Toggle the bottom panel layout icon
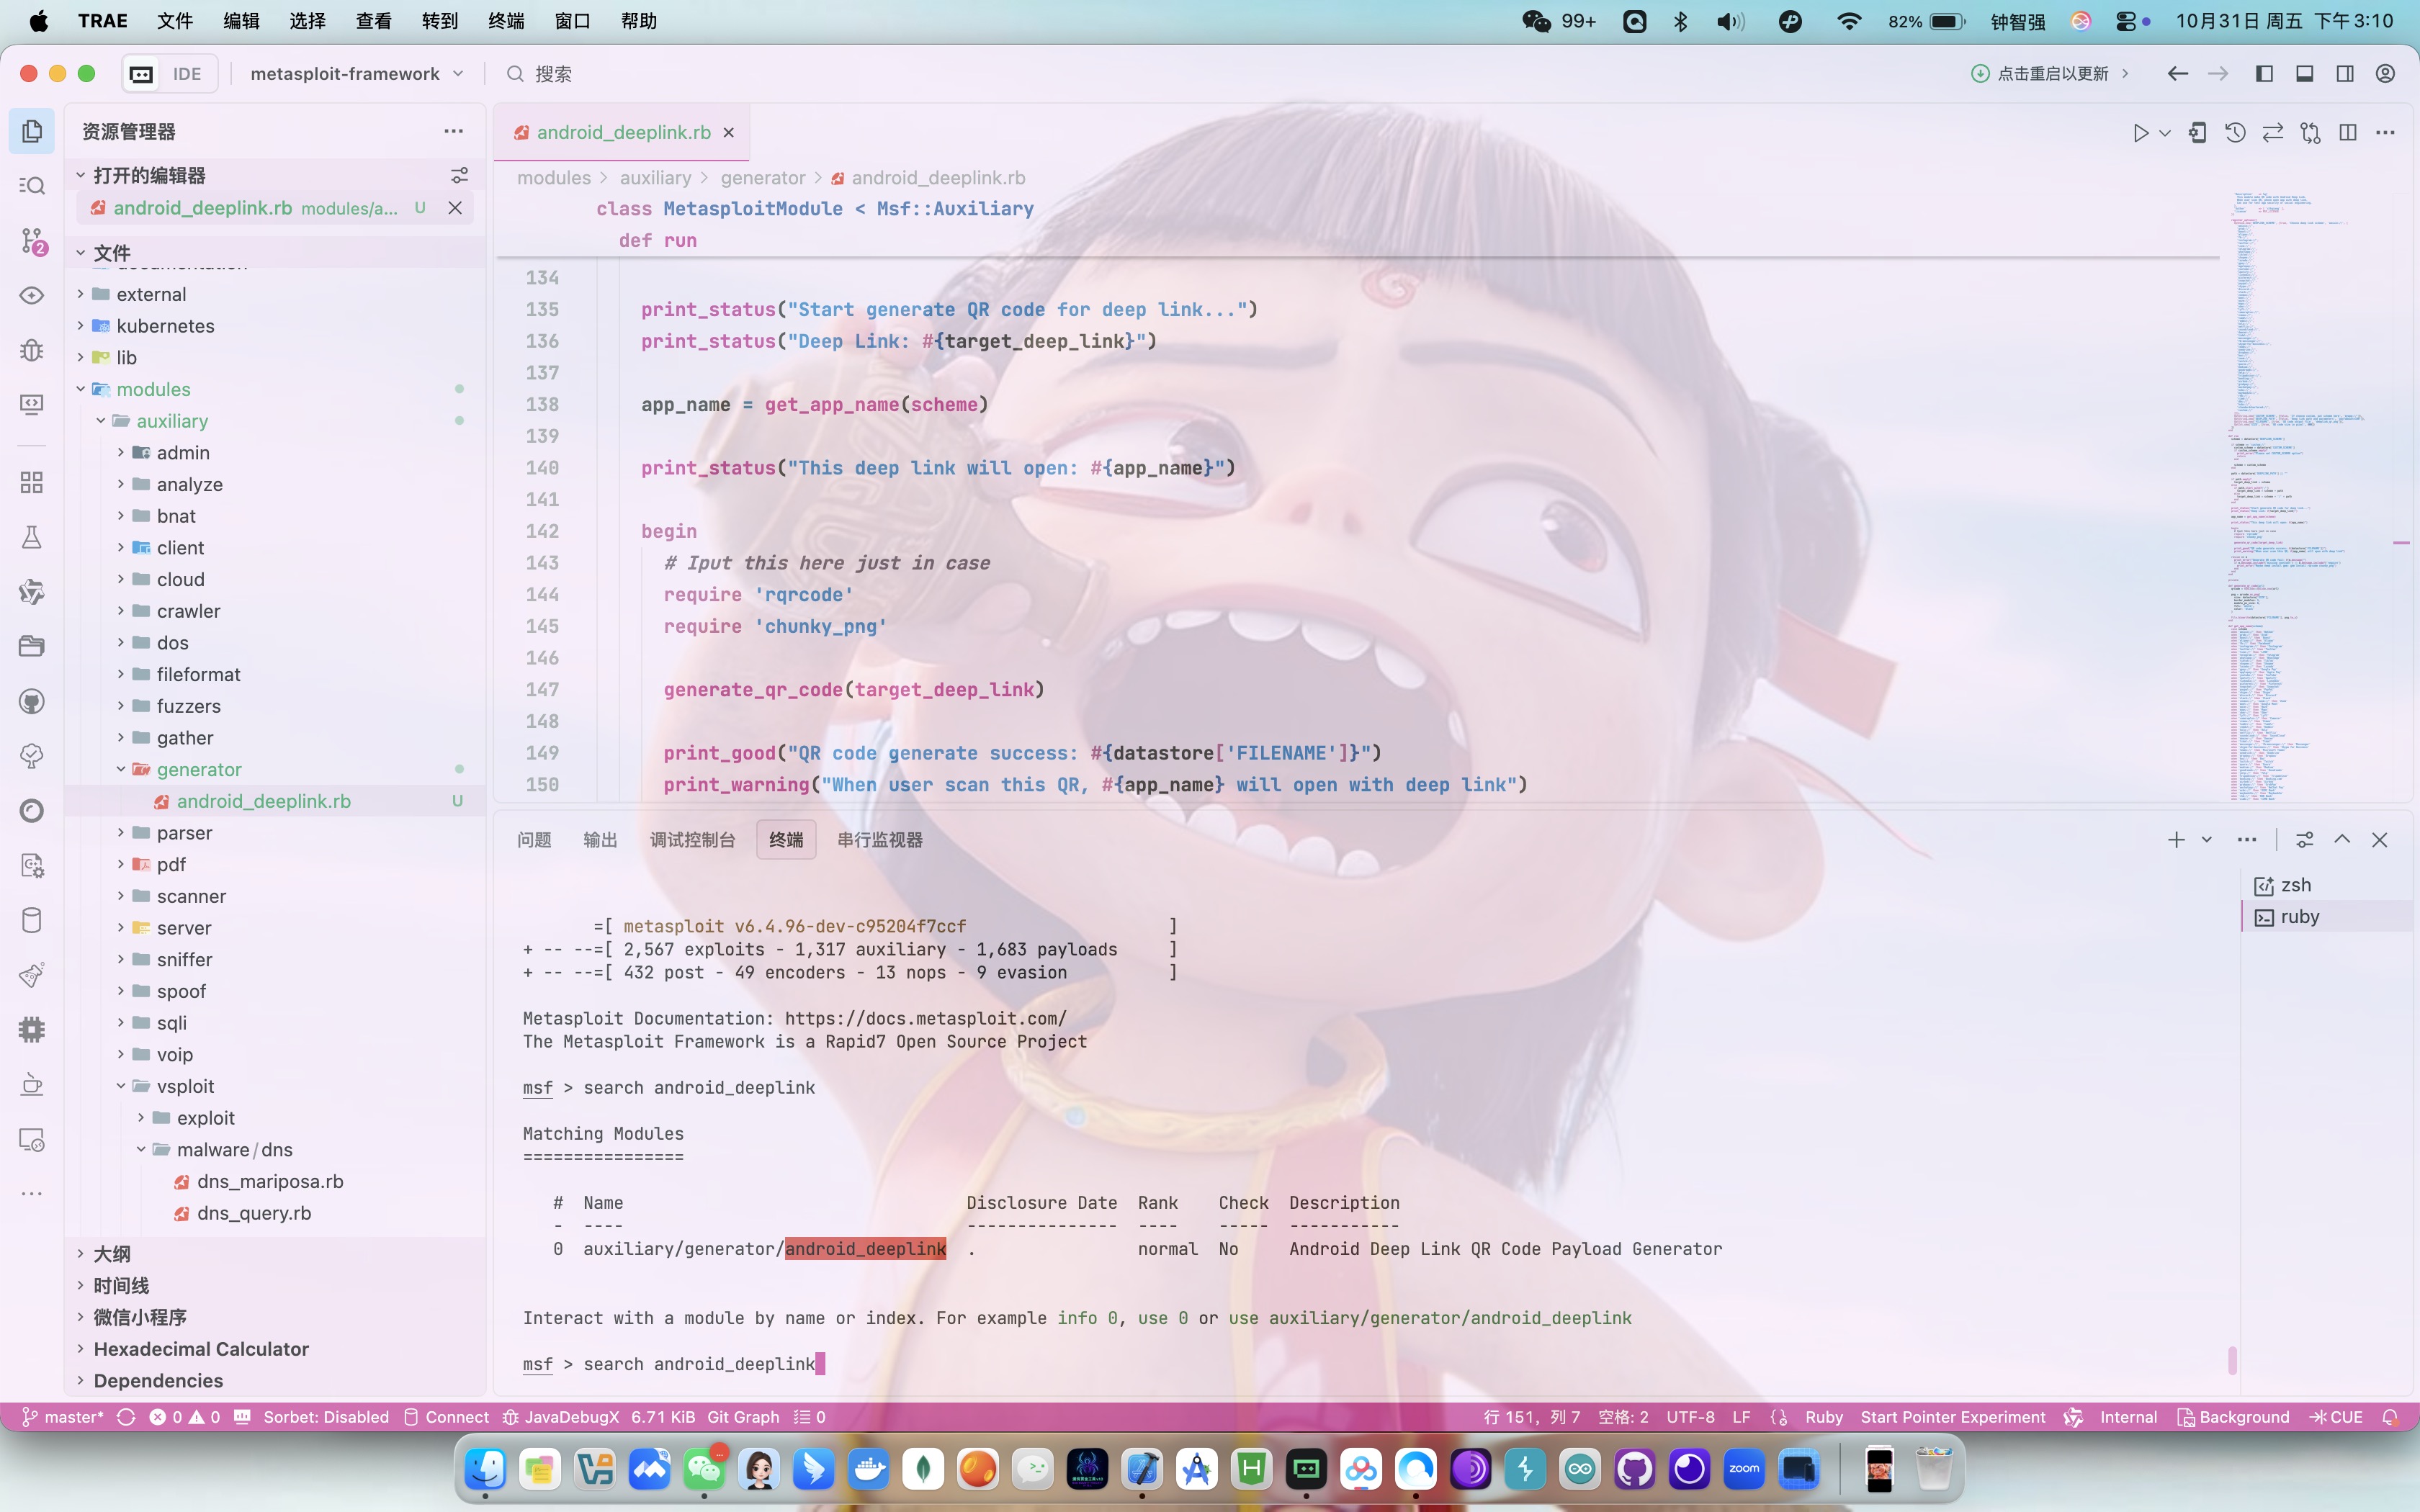Image resolution: width=2420 pixels, height=1512 pixels. [x=2304, y=74]
